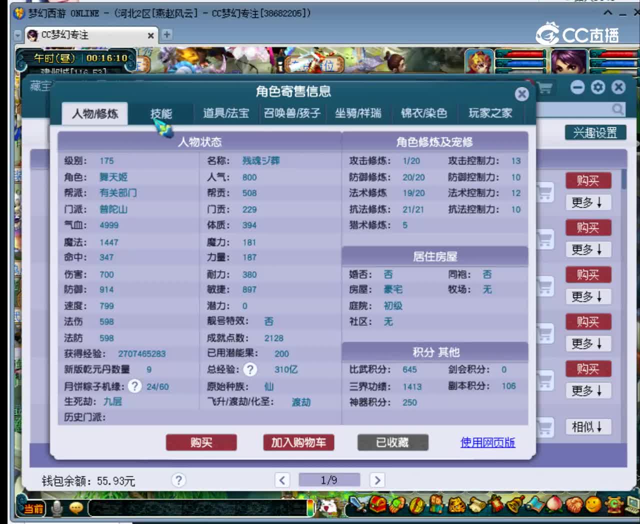This screenshot has height=524, width=640.
Task: Close the 角色寄售信息 dialog
Action: coord(521,94)
